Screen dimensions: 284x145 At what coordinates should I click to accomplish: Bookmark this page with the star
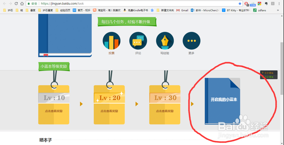(x=240, y=3)
